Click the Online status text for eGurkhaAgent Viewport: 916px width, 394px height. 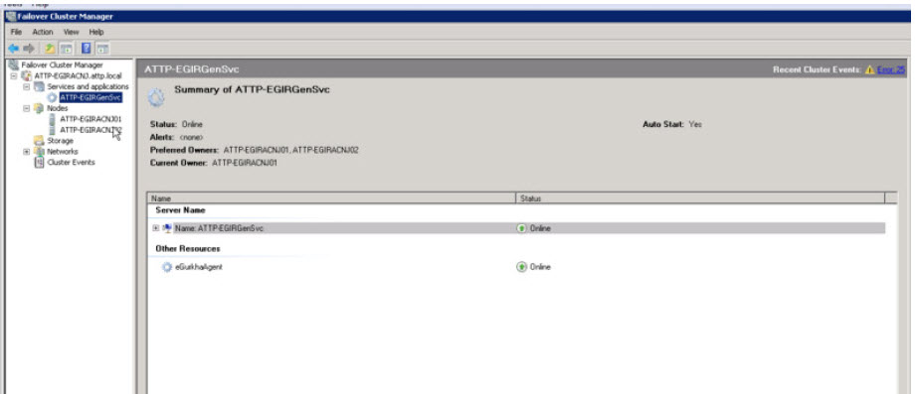pos(540,267)
